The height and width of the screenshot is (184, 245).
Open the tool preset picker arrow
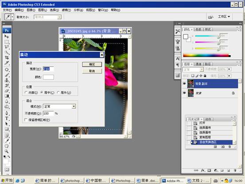pyautogui.click(x=12, y=17)
